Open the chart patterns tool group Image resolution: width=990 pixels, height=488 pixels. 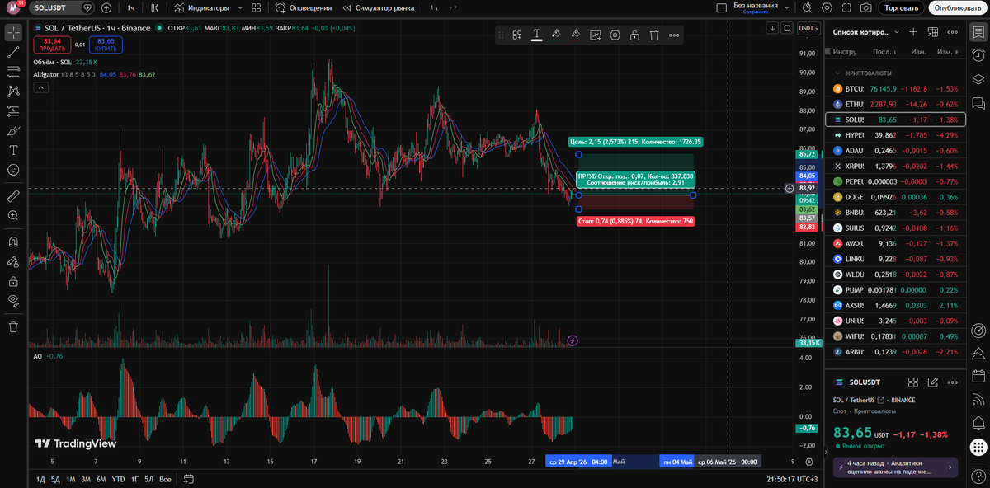tap(13, 91)
